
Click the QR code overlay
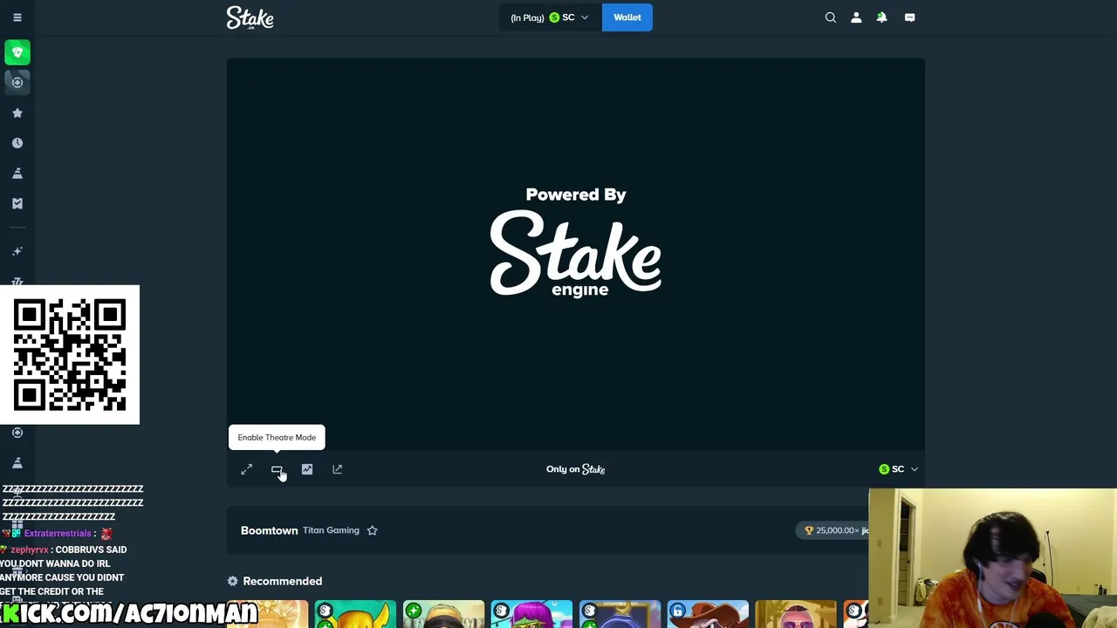point(70,354)
